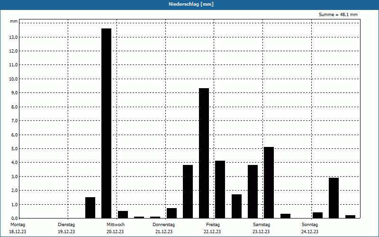Click the 5,1 mm bar at Samstag
The image size is (379, 237).
pyautogui.click(x=269, y=182)
